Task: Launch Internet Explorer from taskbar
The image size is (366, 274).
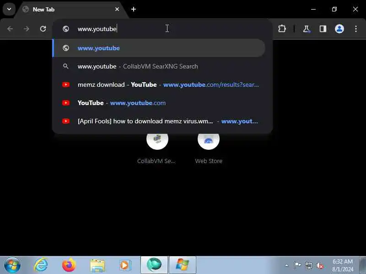Action: tap(41, 265)
